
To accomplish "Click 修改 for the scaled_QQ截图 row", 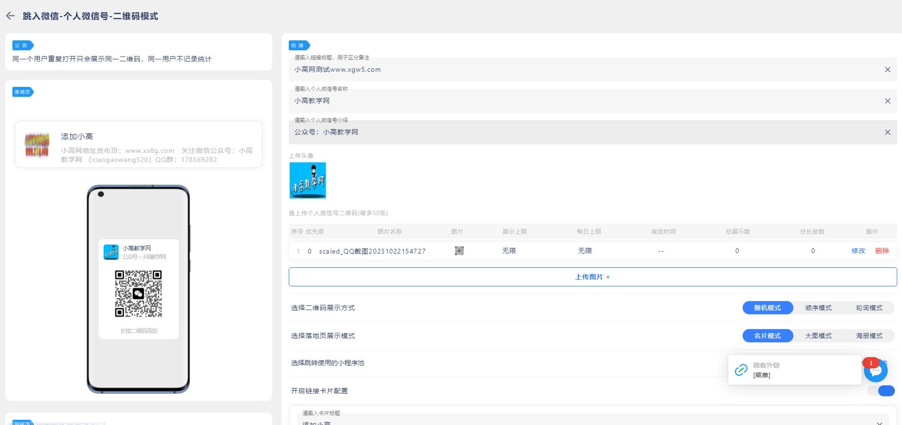I will click(x=858, y=251).
